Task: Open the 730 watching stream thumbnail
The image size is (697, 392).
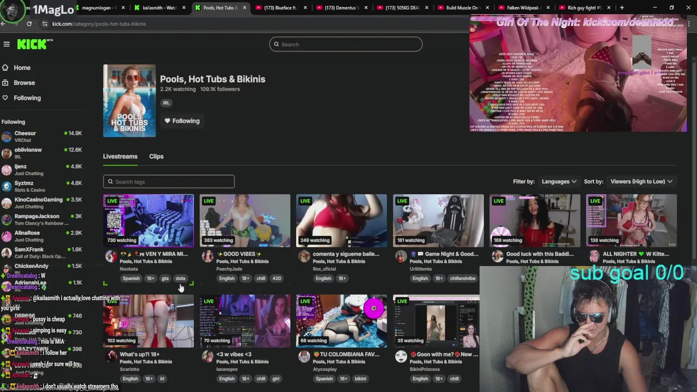Action: tap(148, 220)
